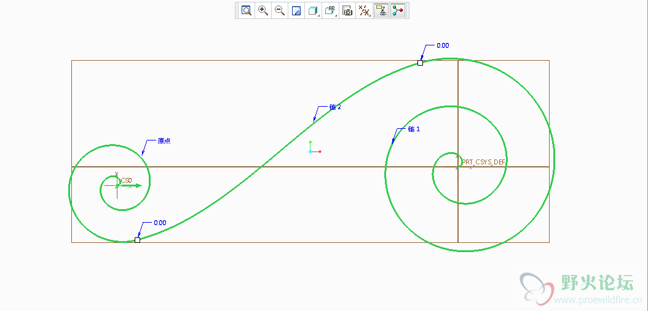Viewport: 648px width, 311px height.
Task: Click the "链 2" chain label
Action: click(x=335, y=107)
